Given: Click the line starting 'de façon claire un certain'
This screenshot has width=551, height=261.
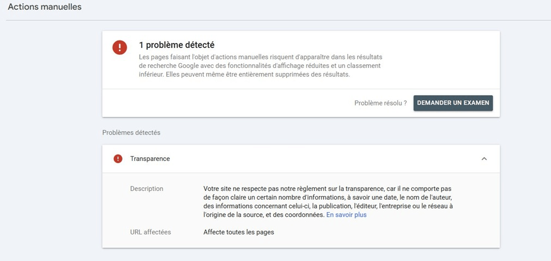Looking at the screenshot, I should (x=327, y=197).
